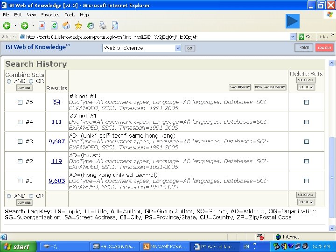Click the Internet zone globe icon
Screen dimensions: 336x252
[278, 237]
